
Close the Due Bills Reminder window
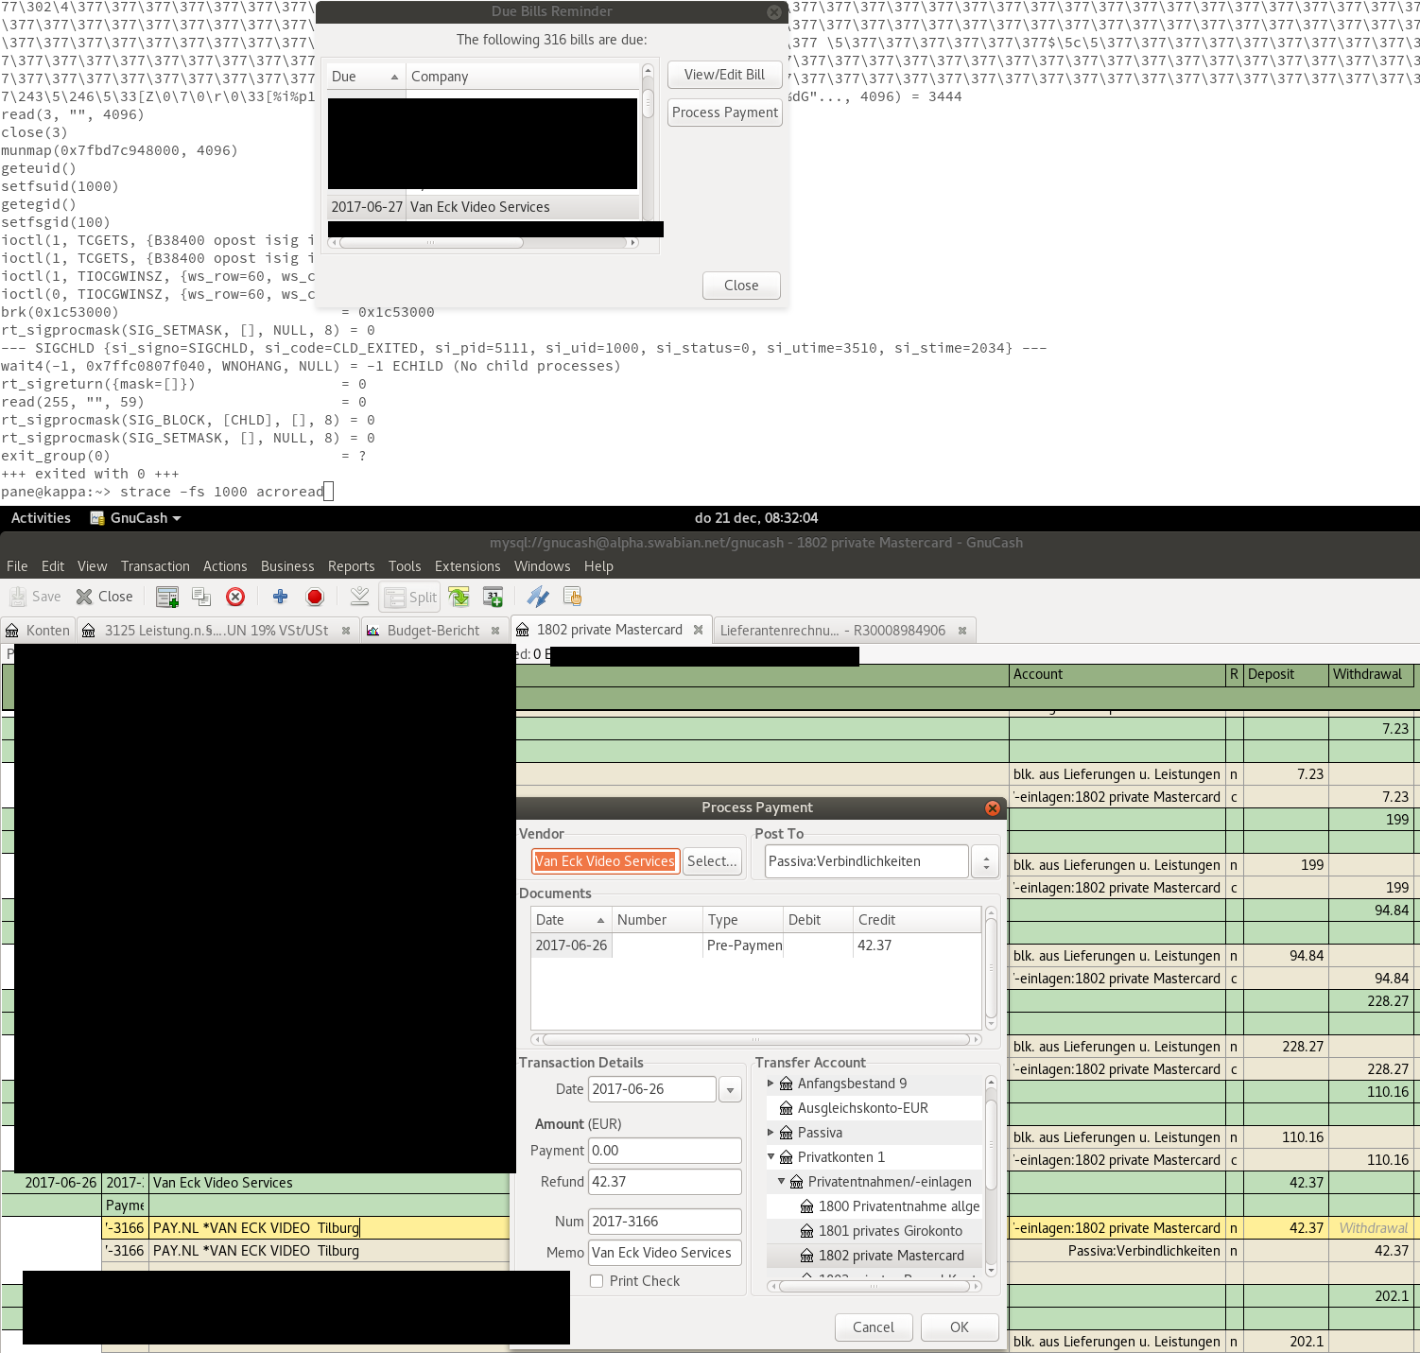click(774, 11)
